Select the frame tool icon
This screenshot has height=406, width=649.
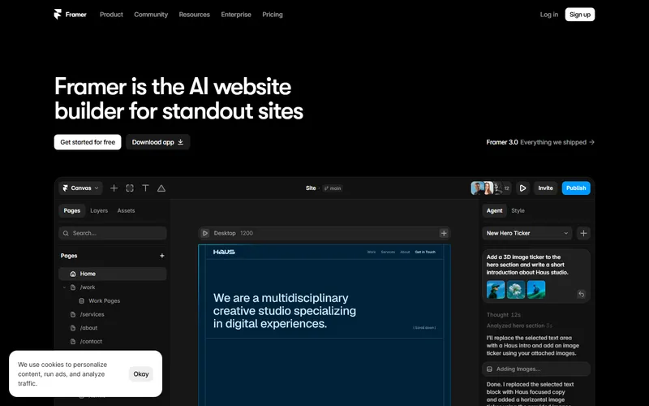(130, 188)
